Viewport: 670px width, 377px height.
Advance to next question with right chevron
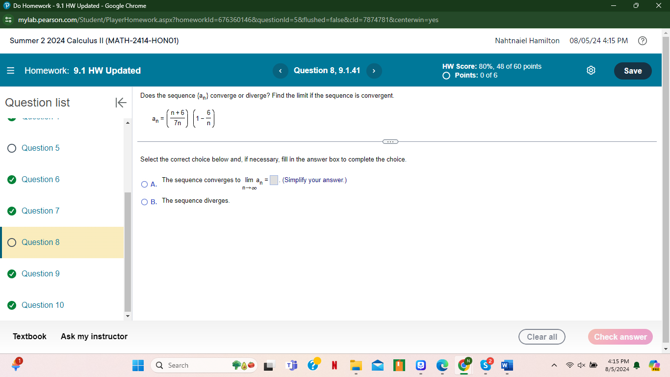coord(374,71)
